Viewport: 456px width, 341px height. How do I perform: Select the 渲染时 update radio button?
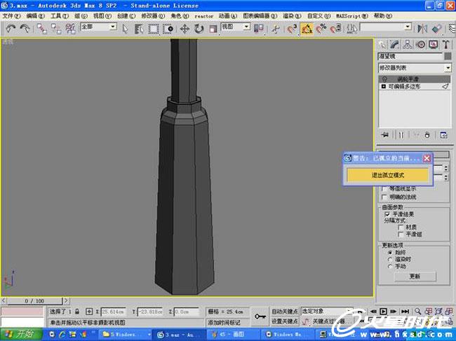tap(390, 260)
